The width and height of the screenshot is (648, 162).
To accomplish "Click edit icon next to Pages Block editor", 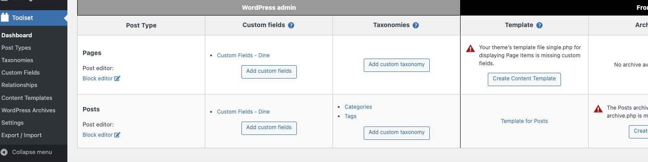I will tap(117, 79).
